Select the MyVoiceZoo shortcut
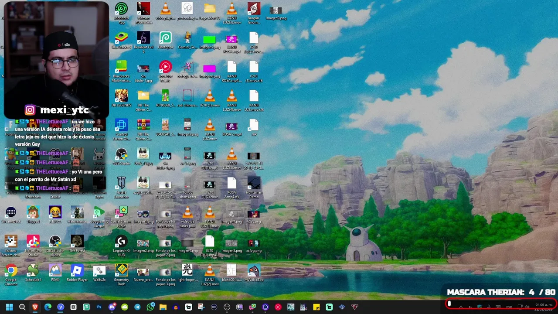Image resolution: width=558 pixels, height=314 pixels. pyautogui.click(x=254, y=273)
